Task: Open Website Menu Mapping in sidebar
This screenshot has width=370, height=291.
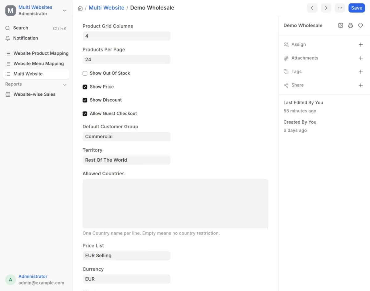Action: 36,64
